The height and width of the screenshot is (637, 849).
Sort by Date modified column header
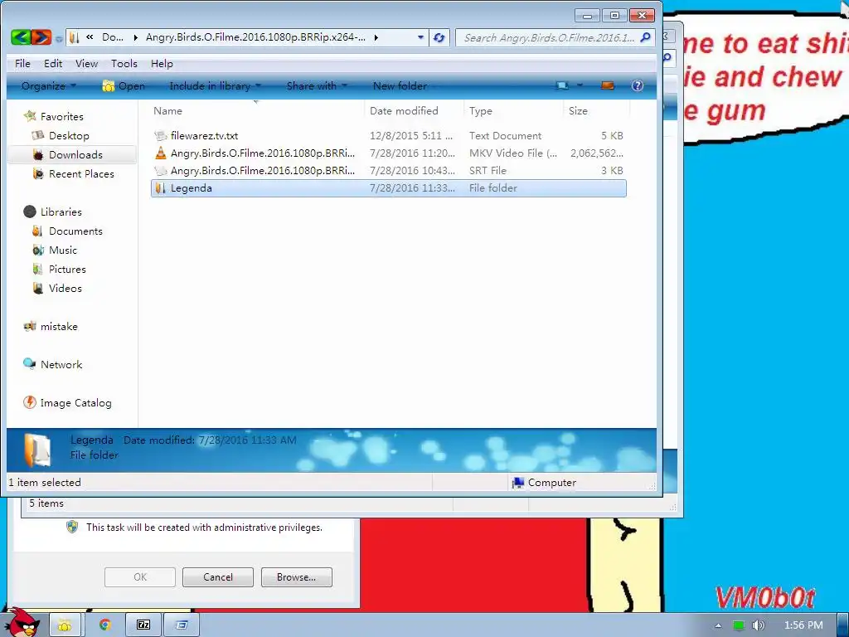pos(404,110)
